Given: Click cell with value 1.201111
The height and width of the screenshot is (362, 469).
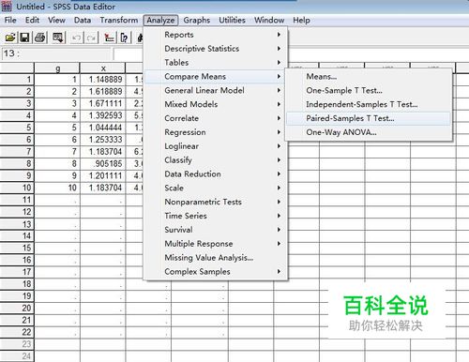Looking at the screenshot, I should [x=103, y=175].
